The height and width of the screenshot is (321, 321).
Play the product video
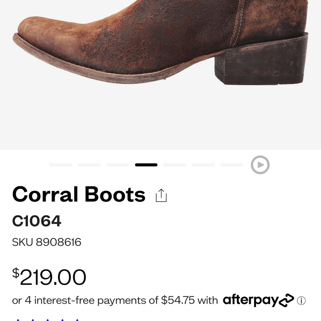pyautogui.click(x=260, y=165)
